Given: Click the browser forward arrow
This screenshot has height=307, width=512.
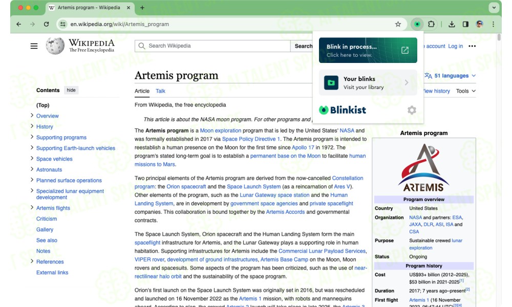Looking at the screenshot, I should 32,24.
